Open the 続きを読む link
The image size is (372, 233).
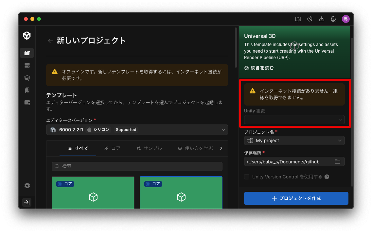(x=259, y=68)
